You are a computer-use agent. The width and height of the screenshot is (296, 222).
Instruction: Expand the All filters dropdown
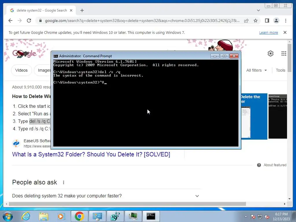pos(256,70)
